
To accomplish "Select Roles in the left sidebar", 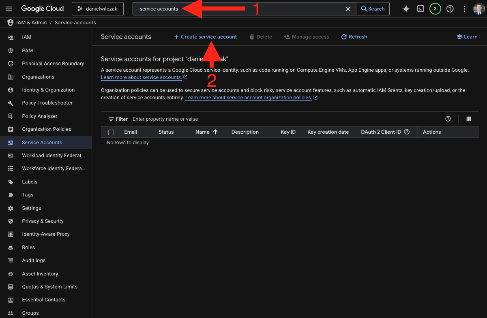I will click(28, 248).
